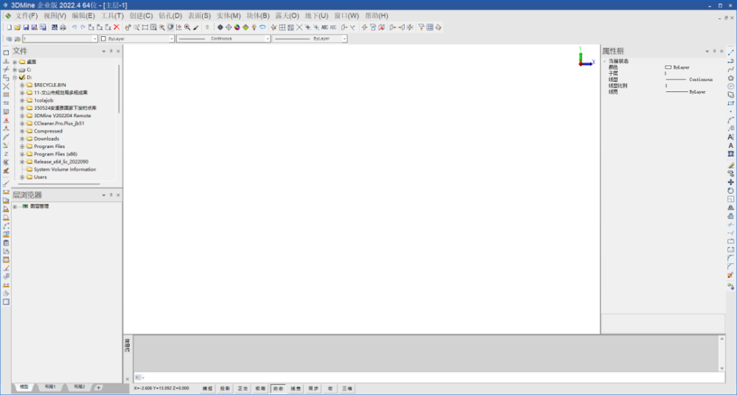Expand the 图层管理 layer tree node
This screenshot has width=737, height=395.
pos(15,206)
